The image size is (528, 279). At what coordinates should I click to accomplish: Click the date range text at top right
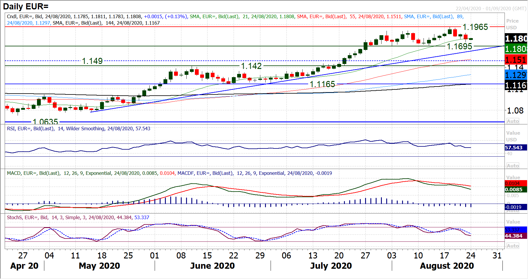491,9
